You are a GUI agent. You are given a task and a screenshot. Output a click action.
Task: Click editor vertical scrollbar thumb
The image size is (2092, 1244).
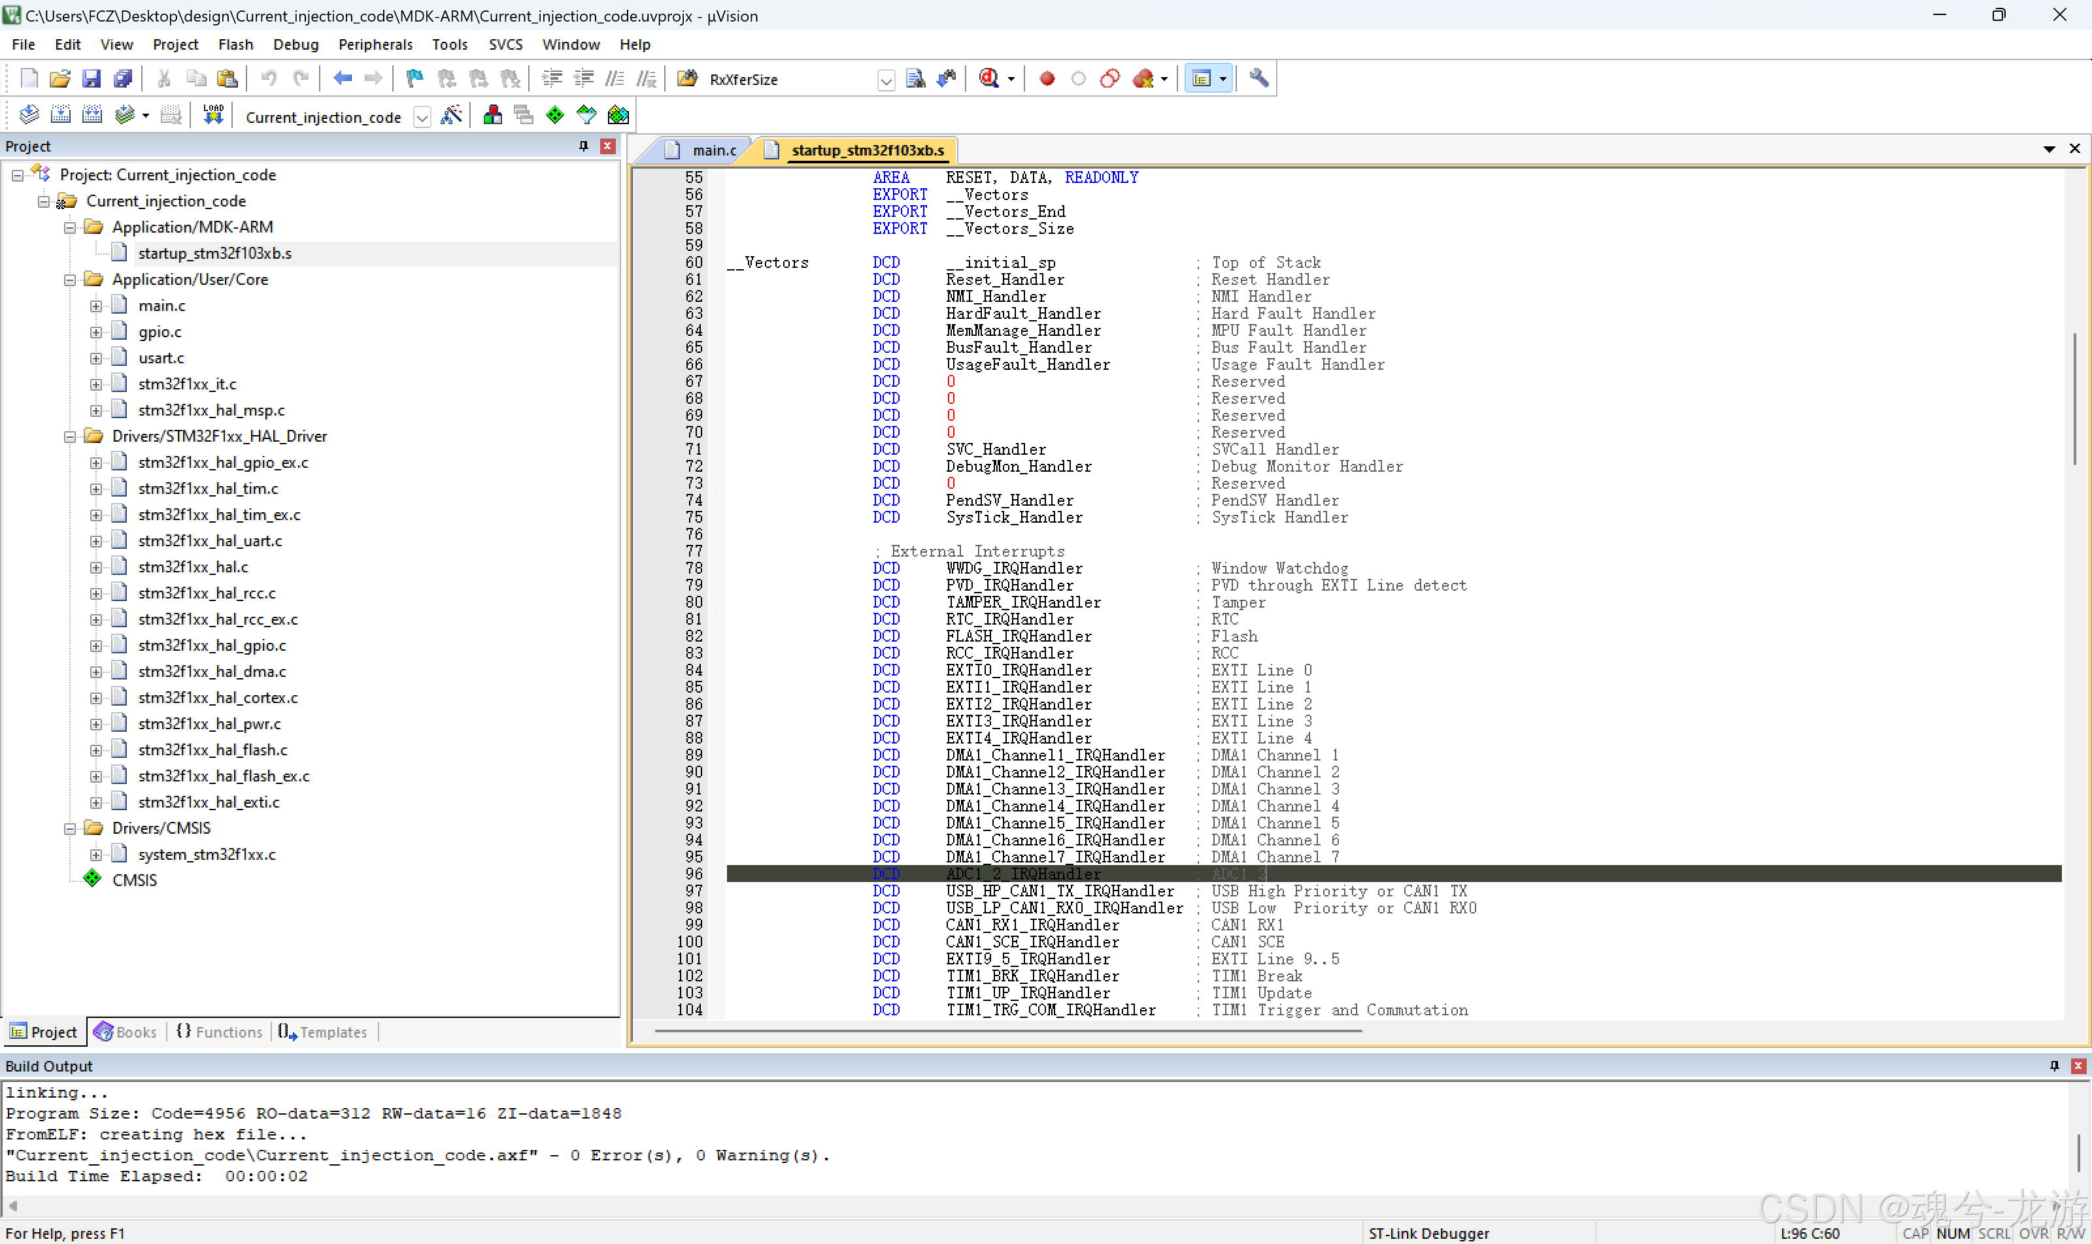pyautogui.click(x=2074, y=399)
